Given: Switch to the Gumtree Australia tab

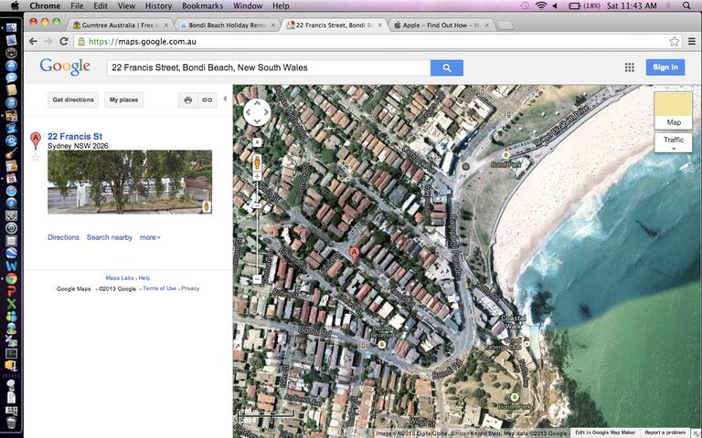Looking at the screenshot, I should pyautogui.click(x=120, y=25).
